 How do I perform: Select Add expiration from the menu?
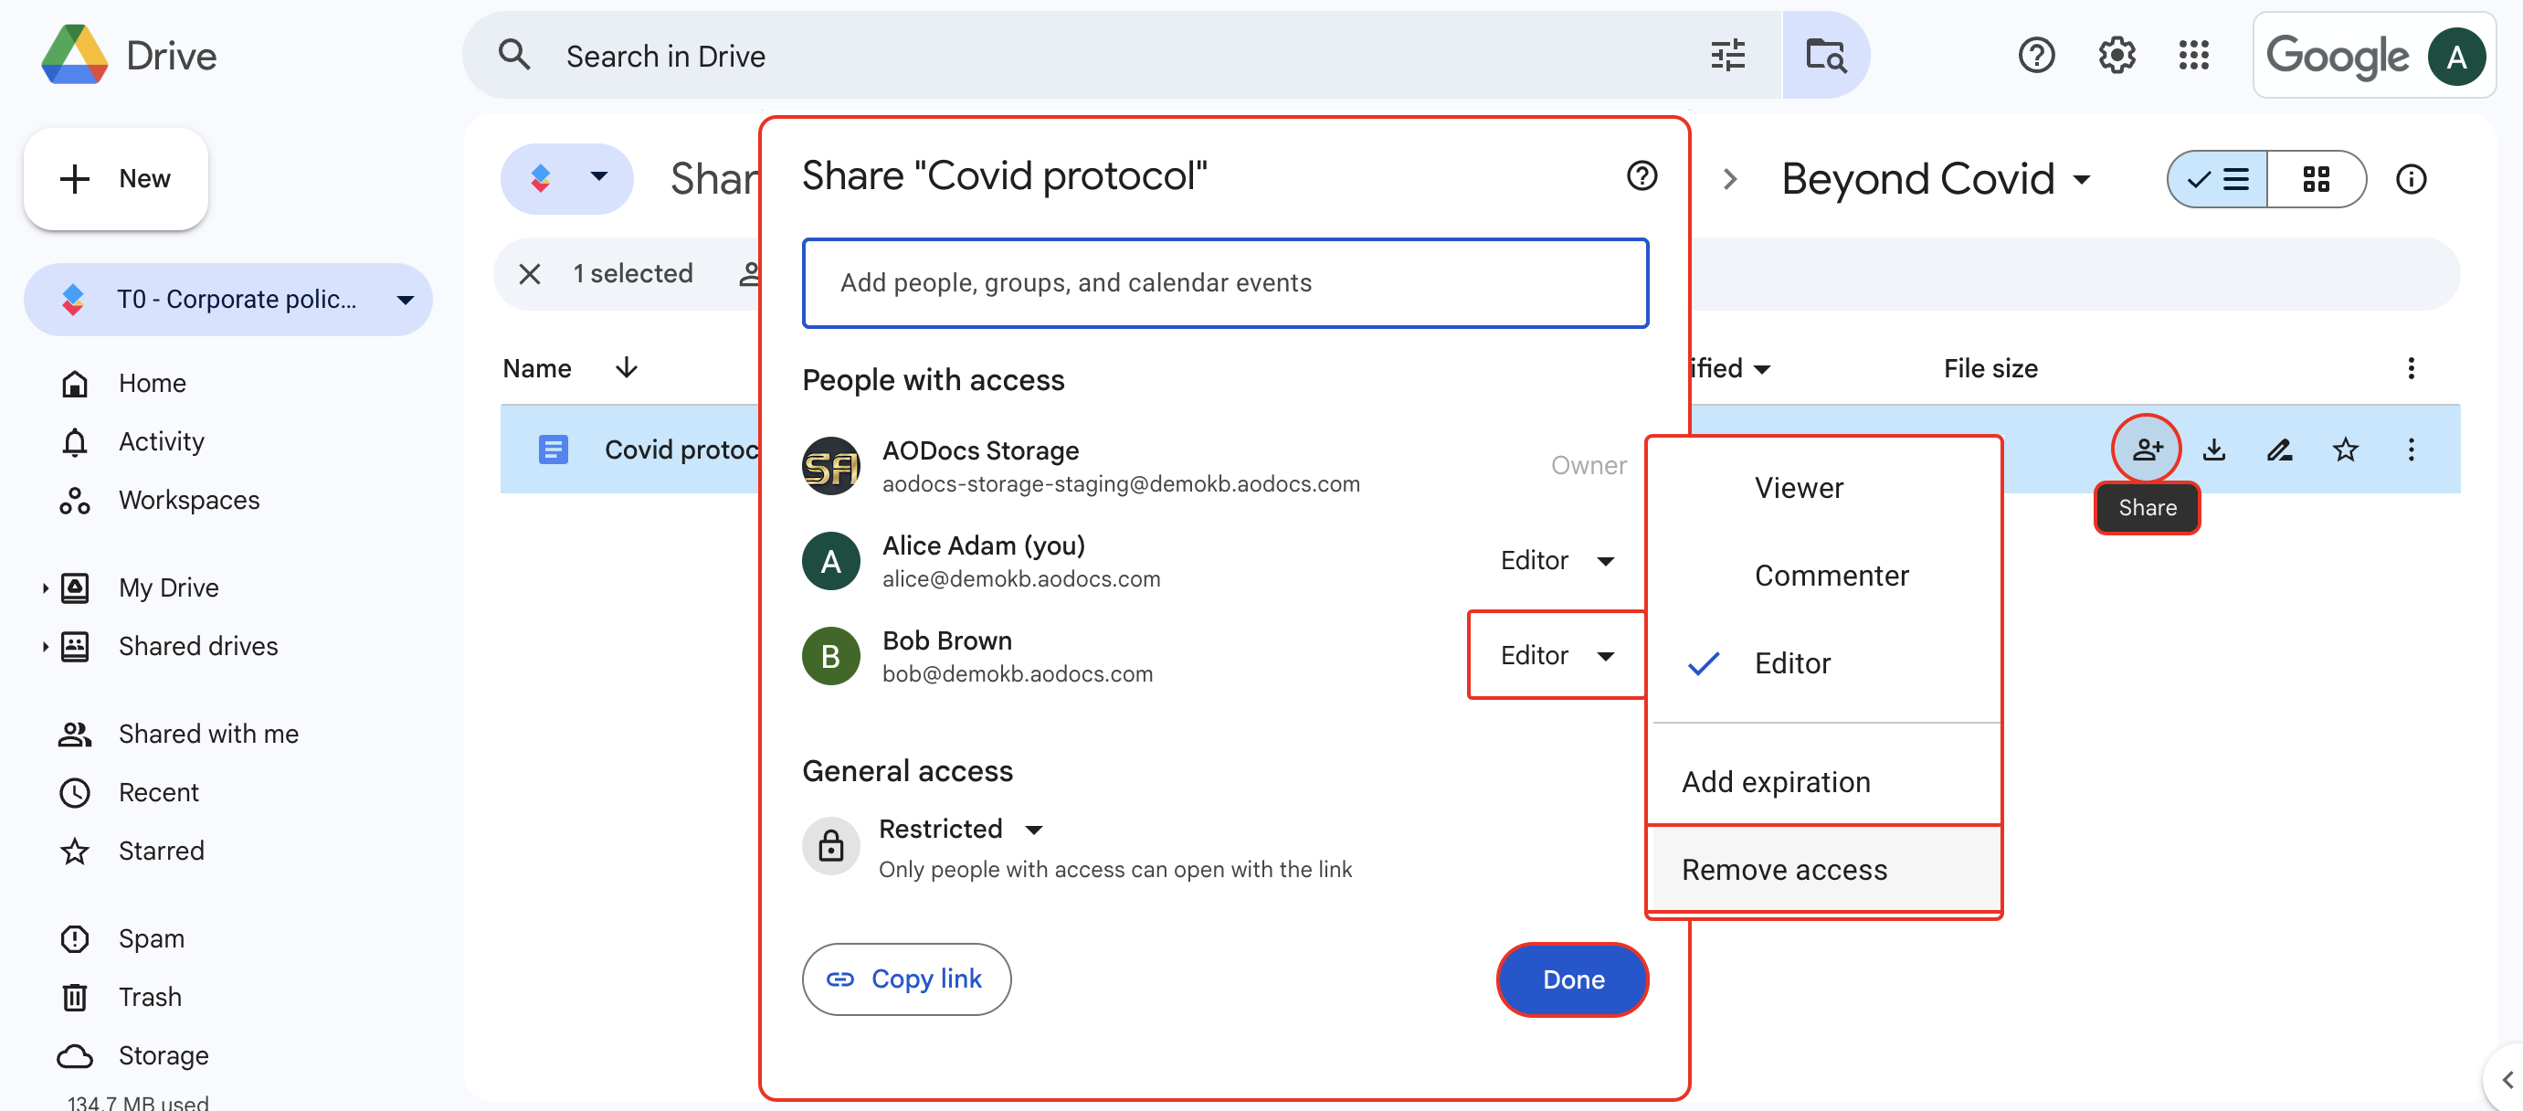1776,782
